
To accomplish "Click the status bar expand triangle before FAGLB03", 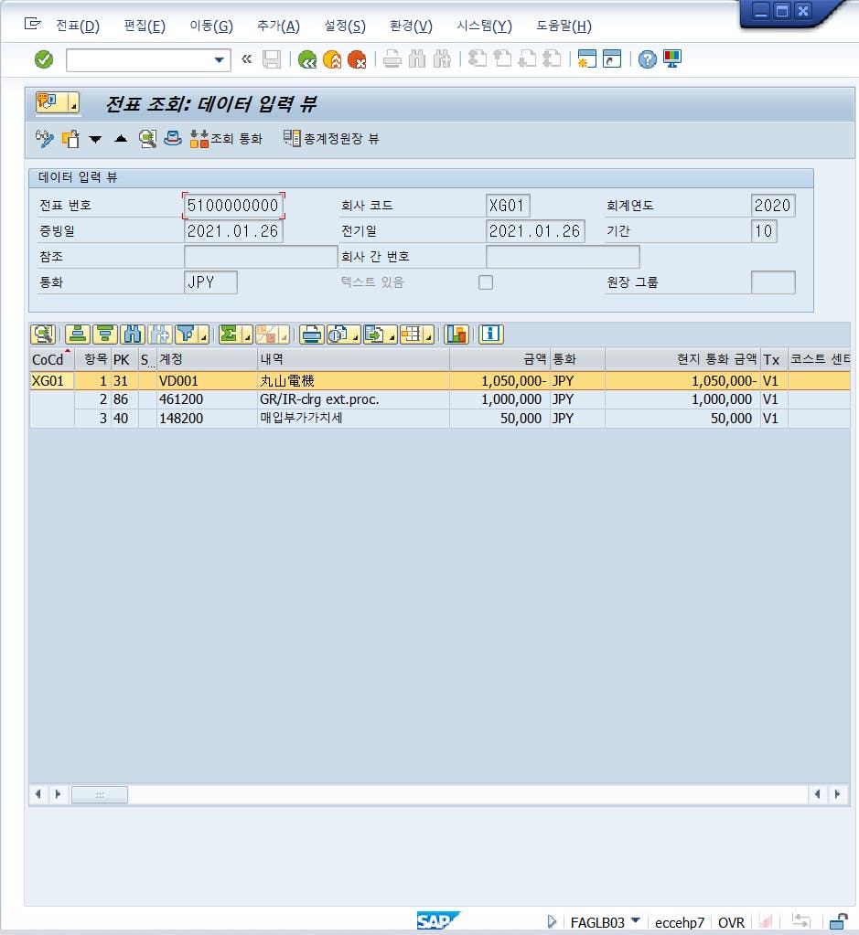I will (x=552, y=922).
